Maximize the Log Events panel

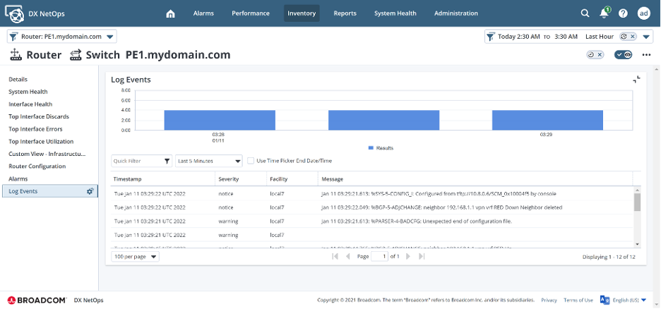(636, 80)
